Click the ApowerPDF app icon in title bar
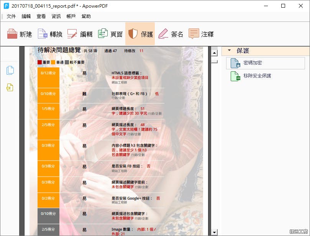The image size is (310, 236). click(7, 6)
